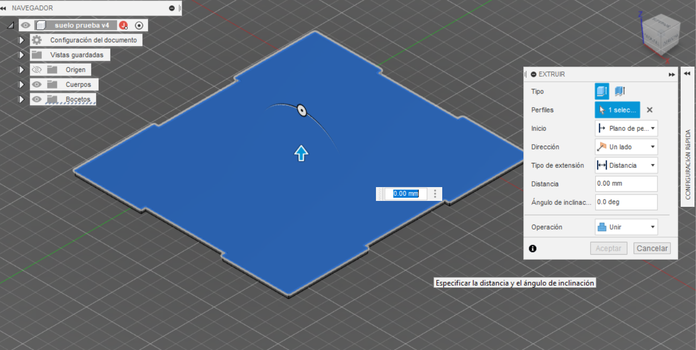The width and height of the screenshot is (696, 350).
Task: Open the floating distance field options menu
Action: (435, 194)
